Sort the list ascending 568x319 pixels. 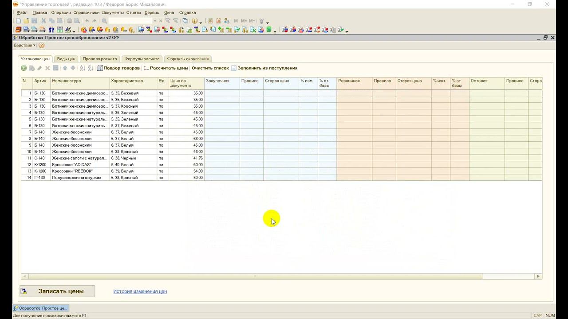click(82, 68)
